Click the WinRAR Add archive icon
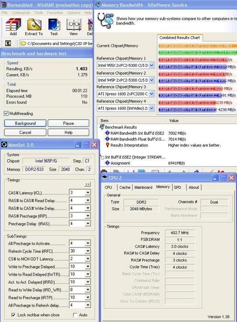This screenshot has width=237, height=322. (x=13, y=25)
